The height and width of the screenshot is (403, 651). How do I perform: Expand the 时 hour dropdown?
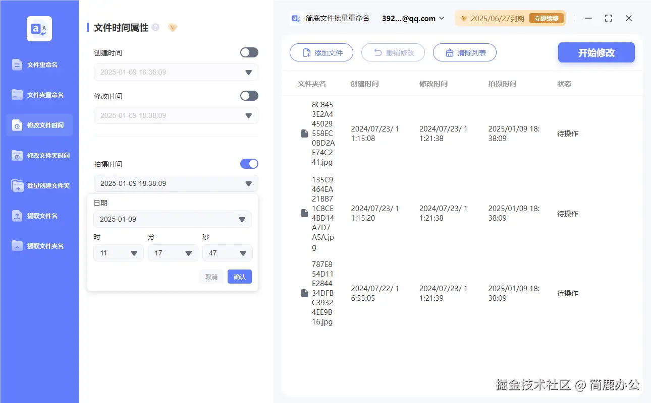tap(118, 252)
